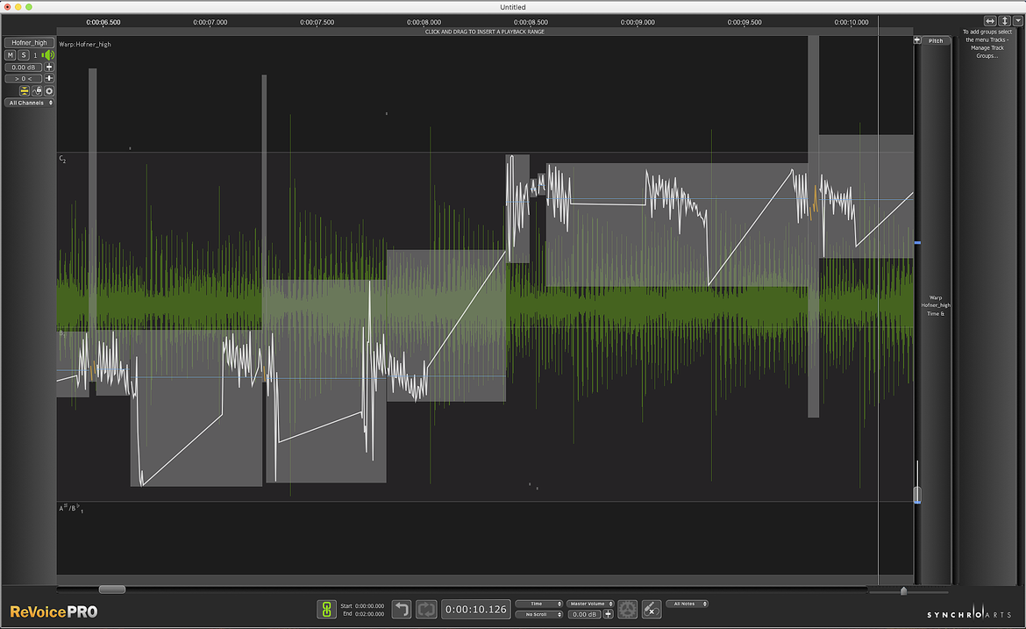Click the plus icon beside Pitch
Screen dimensions: 1026x629
pyautogui.click(x=917, y=40)
